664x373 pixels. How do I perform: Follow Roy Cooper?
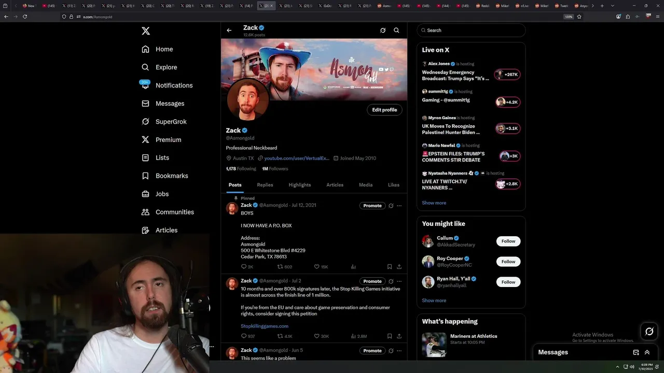(x=508, y=262)
